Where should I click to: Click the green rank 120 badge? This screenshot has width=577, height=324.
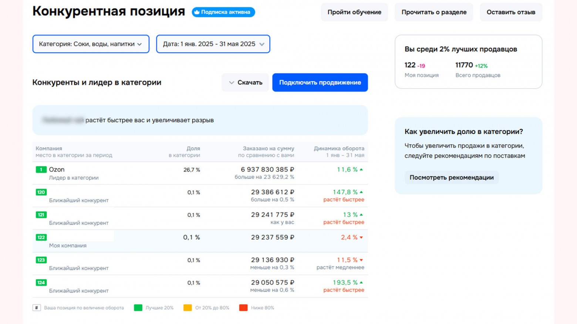coord(41,192)
